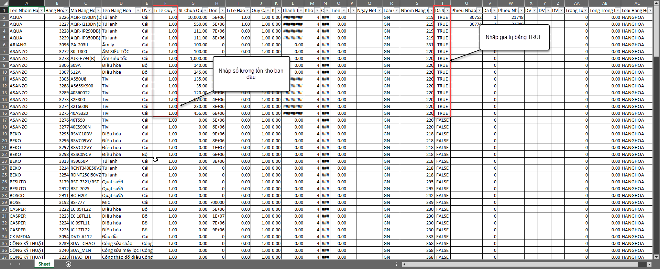Viewport: 660px width, 269px height.
Task: Open the Kho filter dropdown in column M
Action: click(317, 10)
